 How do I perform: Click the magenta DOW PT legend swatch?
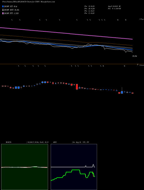[3, 13]
